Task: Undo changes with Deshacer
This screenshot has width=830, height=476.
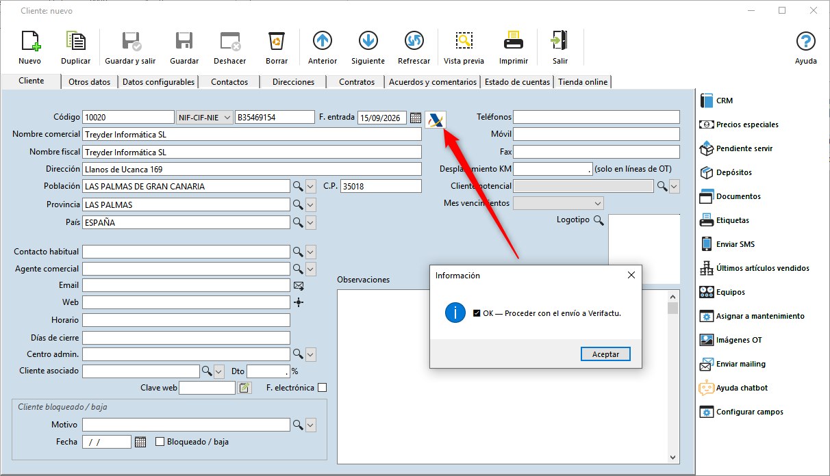Action: [230, 47]
